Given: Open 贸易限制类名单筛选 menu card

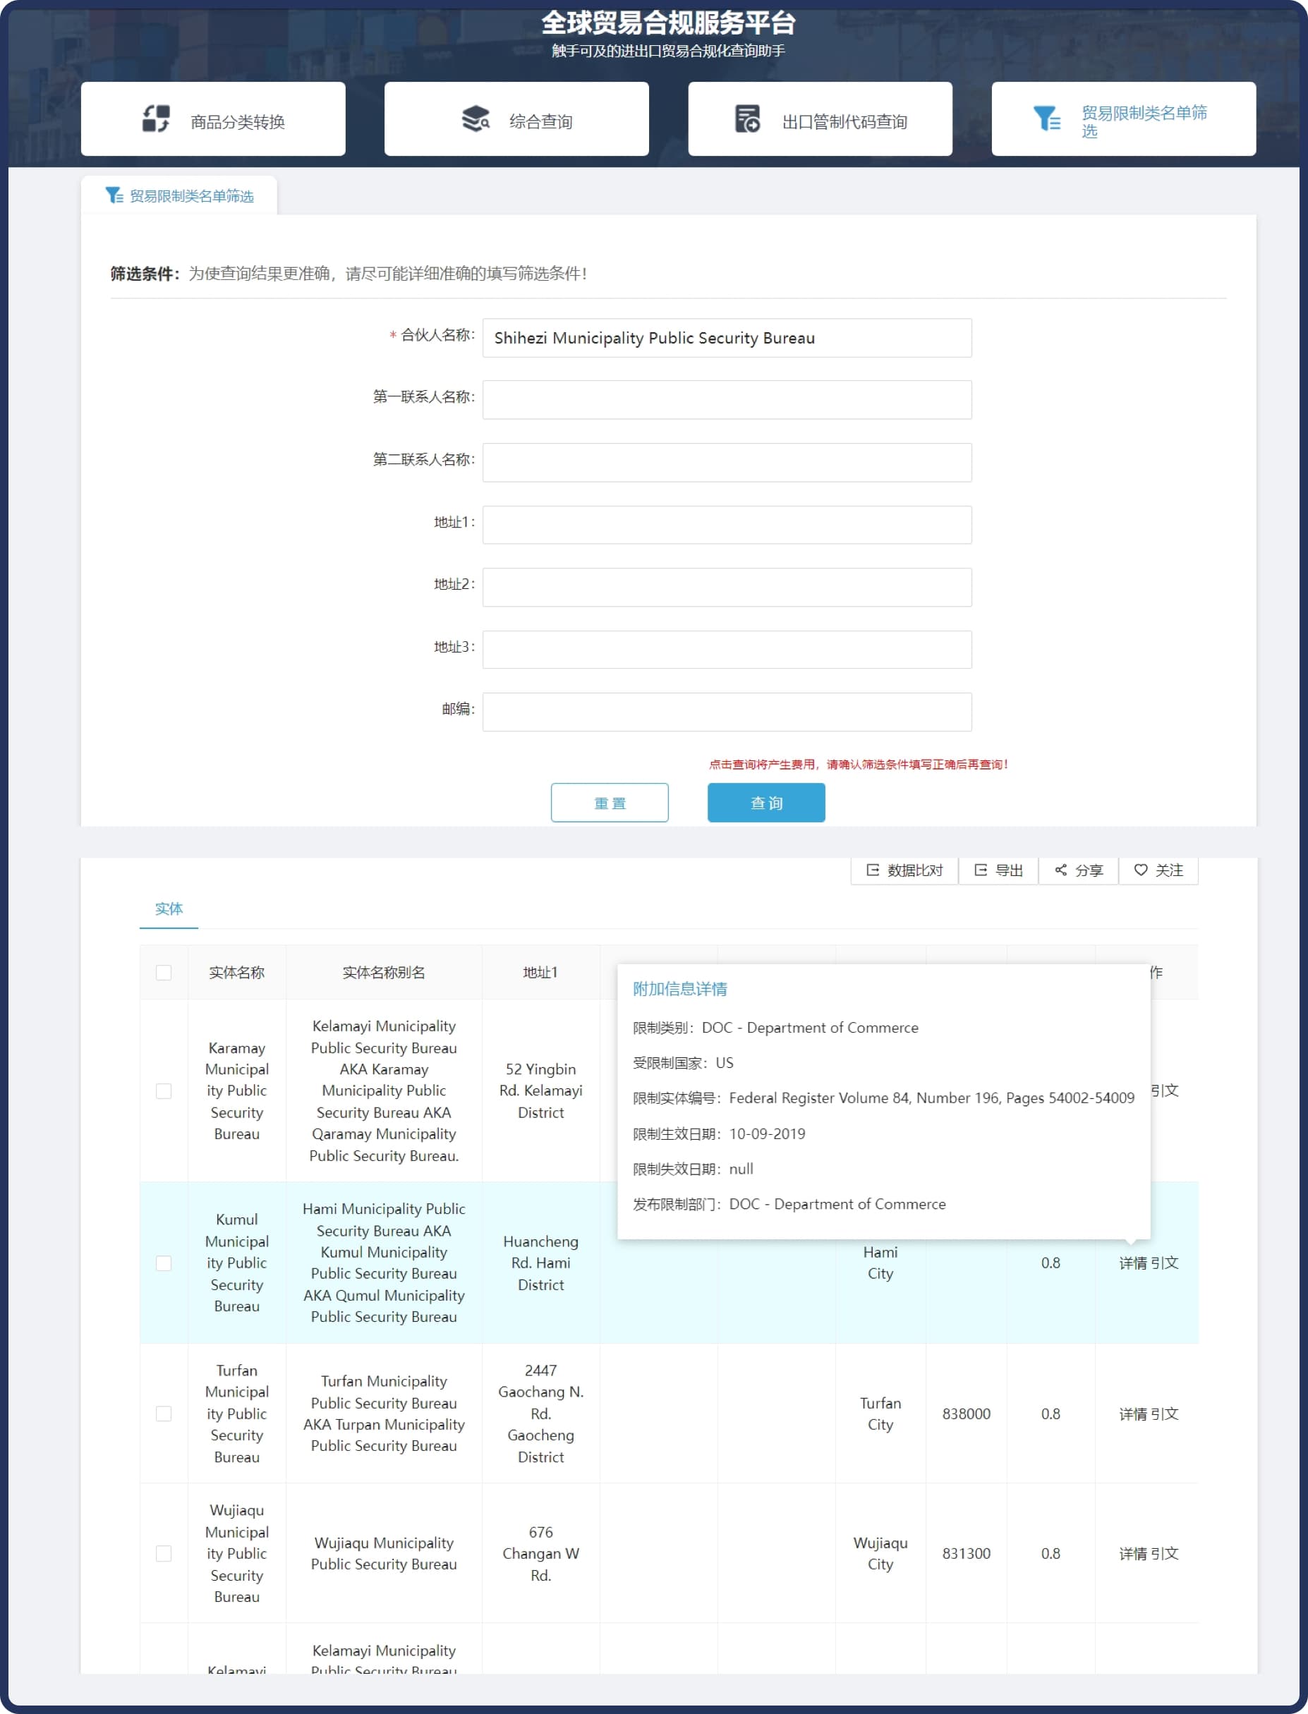Looking at the screenshot, I should (x=1123, y=119).
